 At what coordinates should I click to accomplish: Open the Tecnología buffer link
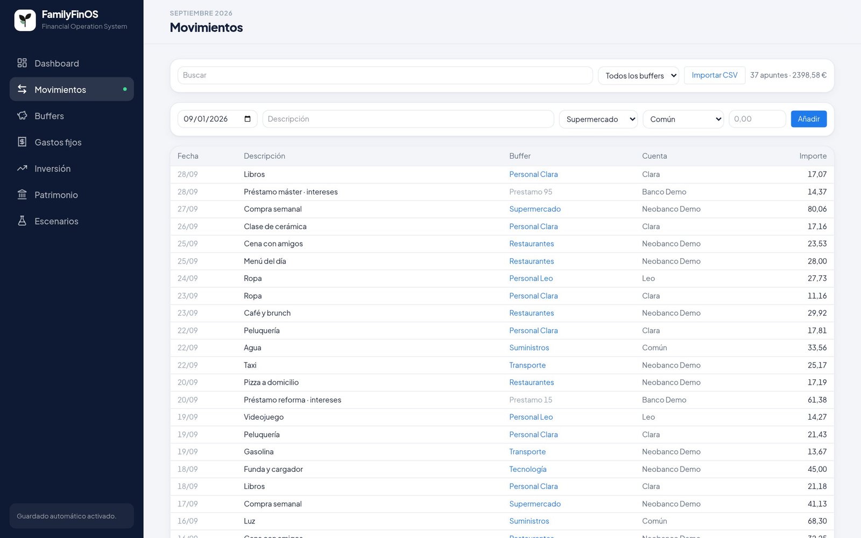pyautogui.click(x=528, y=469)
